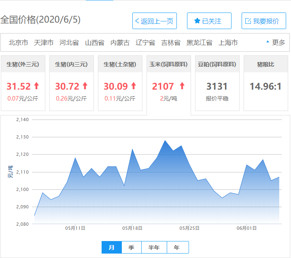
Task: Click the 2元/吨 change text
Action: [168, 99]
